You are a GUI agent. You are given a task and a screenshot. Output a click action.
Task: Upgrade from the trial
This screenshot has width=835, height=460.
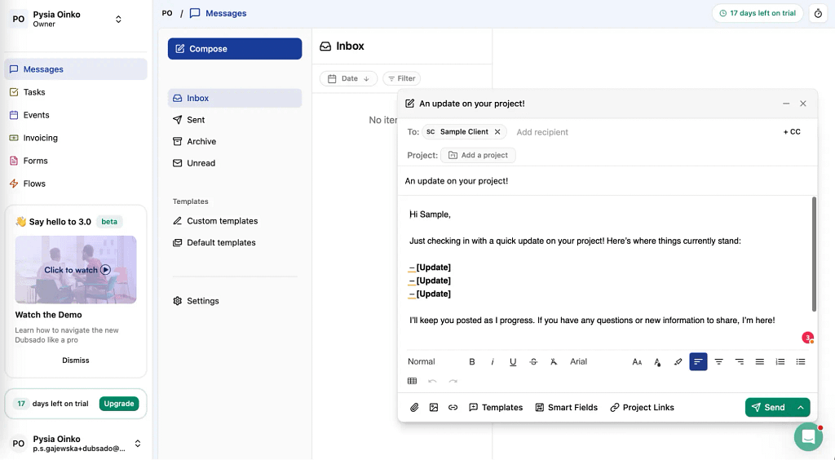click(119, 404)
